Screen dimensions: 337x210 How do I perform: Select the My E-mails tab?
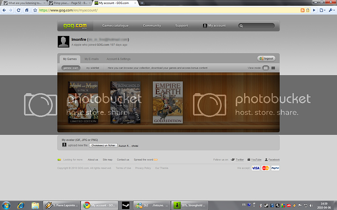coord(91,59)
